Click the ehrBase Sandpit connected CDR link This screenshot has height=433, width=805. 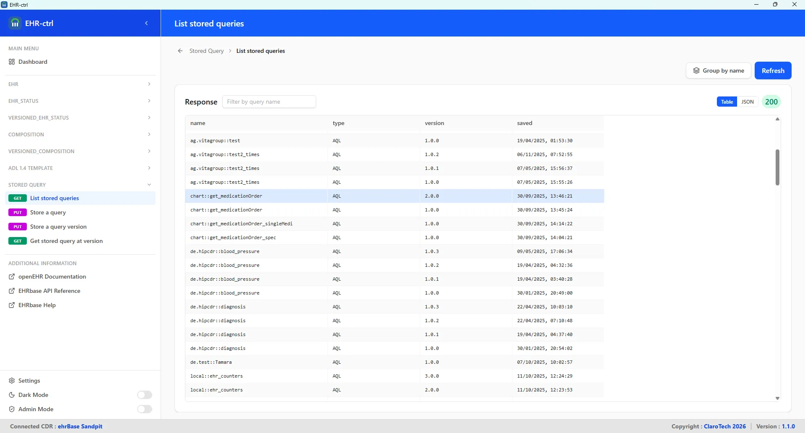click(80, 426)
